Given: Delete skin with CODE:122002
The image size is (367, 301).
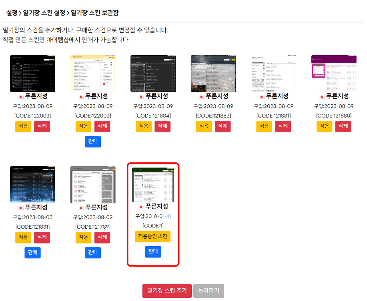Looking at the screenshot, I should click(x=102, y=126).
